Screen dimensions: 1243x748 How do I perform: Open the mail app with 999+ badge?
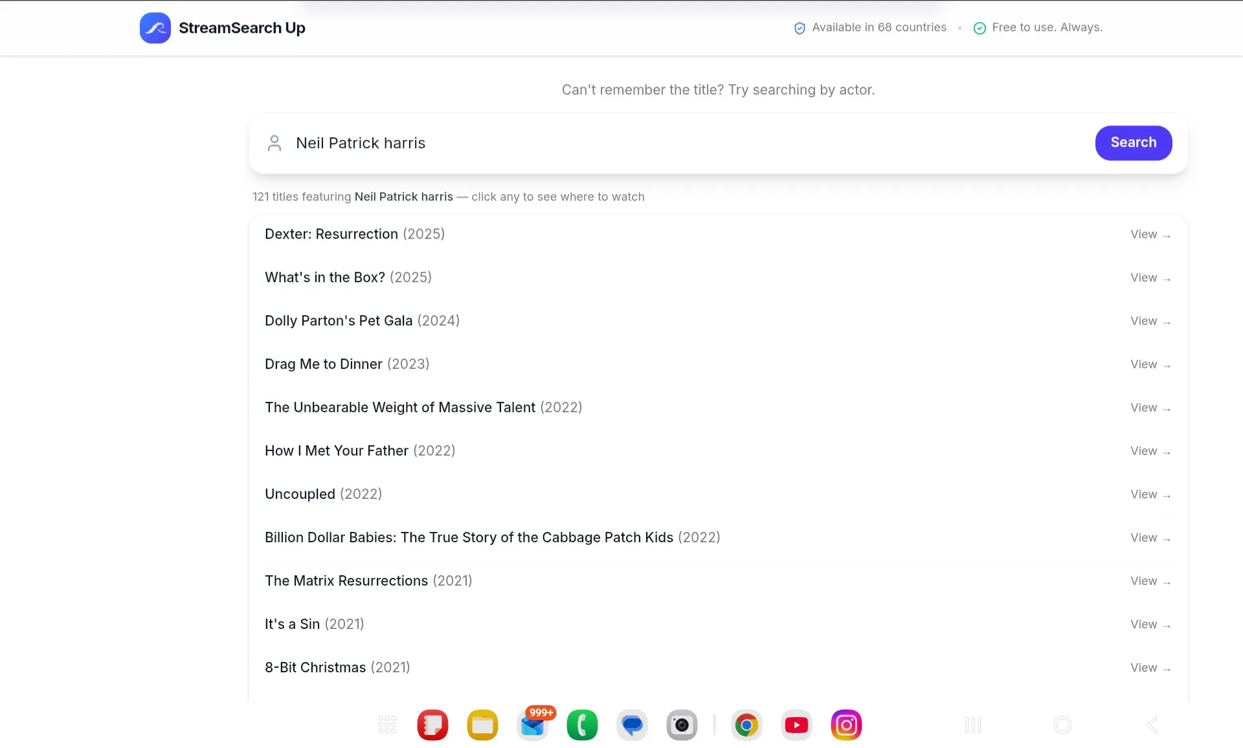point(533,724)
